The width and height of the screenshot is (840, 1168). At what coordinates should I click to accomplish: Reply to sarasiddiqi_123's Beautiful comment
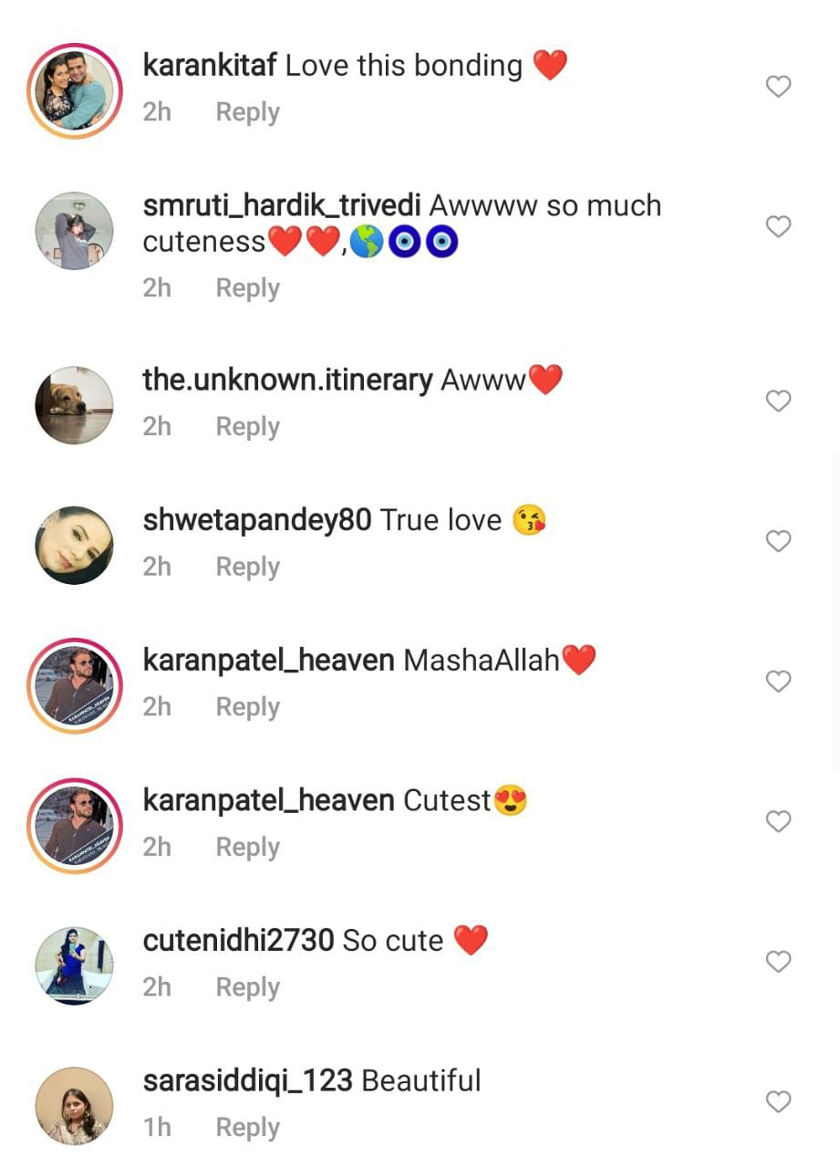pos(247,1128)
